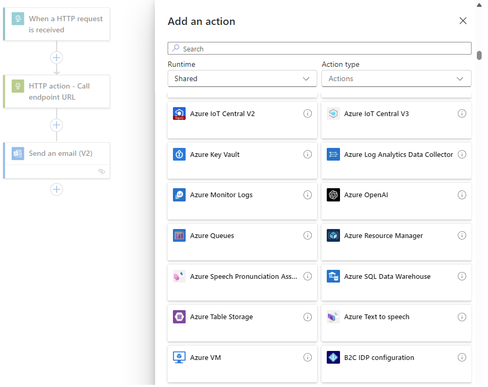Viewport: 488px width, 387px height.
Task: Open info for the Azure VM connector
Action: click(x=308, y=357)
